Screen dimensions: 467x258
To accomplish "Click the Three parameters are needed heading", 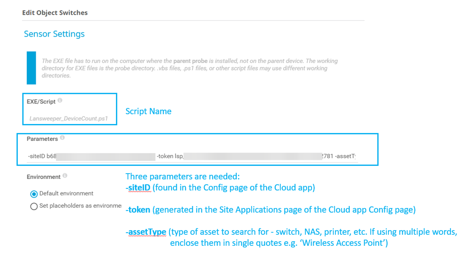I will tap(182, 176).
